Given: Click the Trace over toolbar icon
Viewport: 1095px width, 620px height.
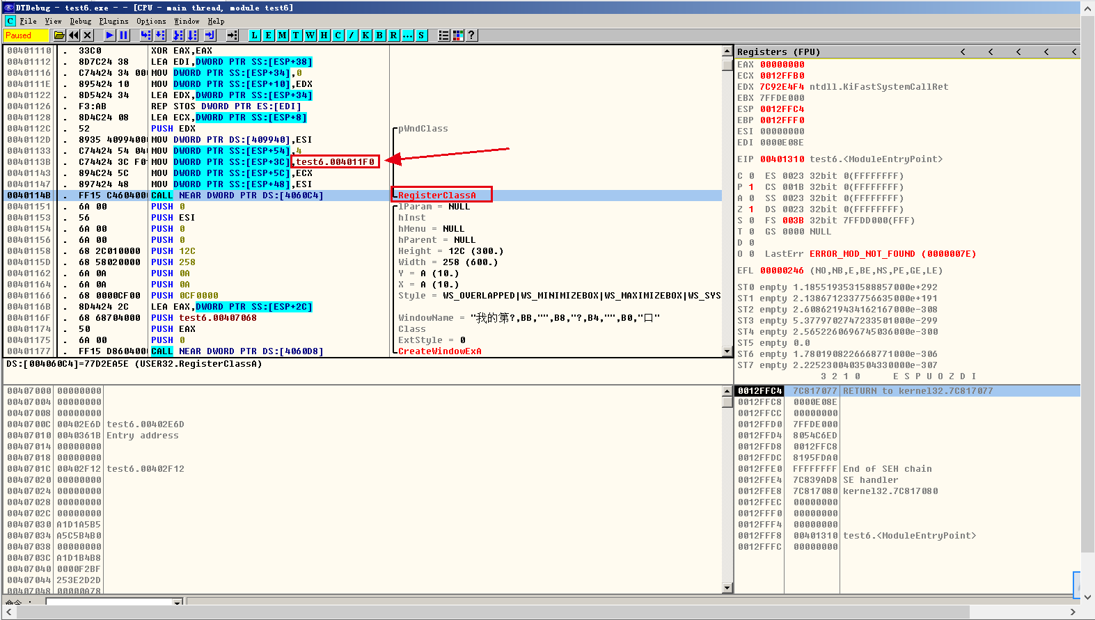Looking at the screenshot, I should point(192,35).
